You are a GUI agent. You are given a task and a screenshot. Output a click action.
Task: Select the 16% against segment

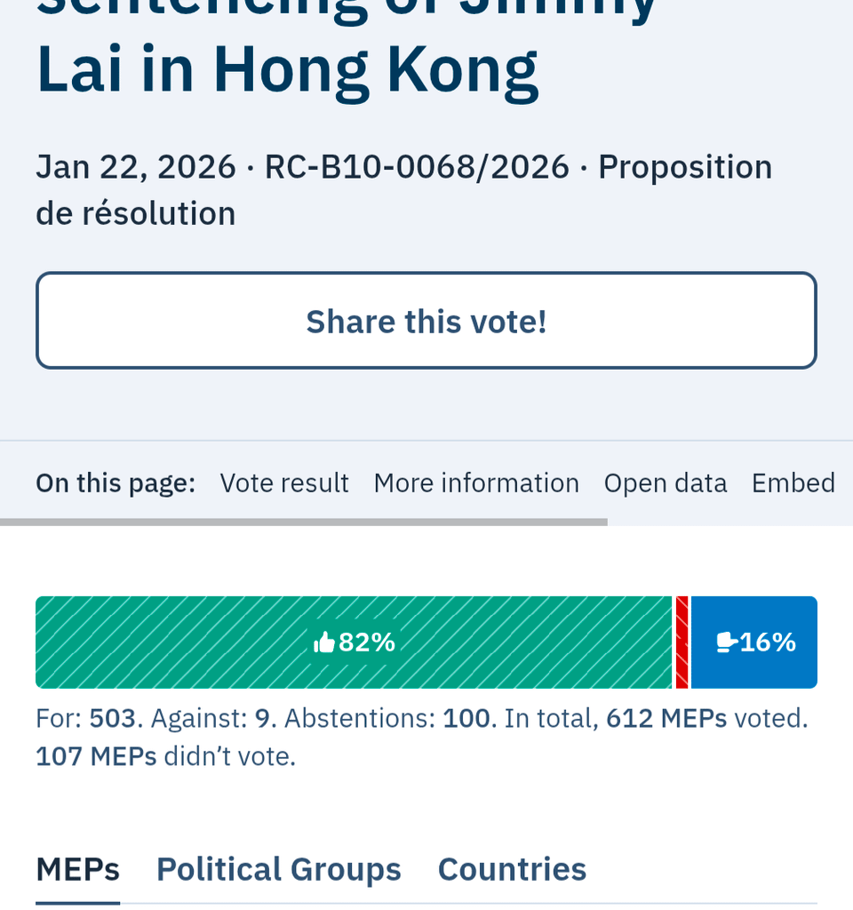(x=753, y=642)
